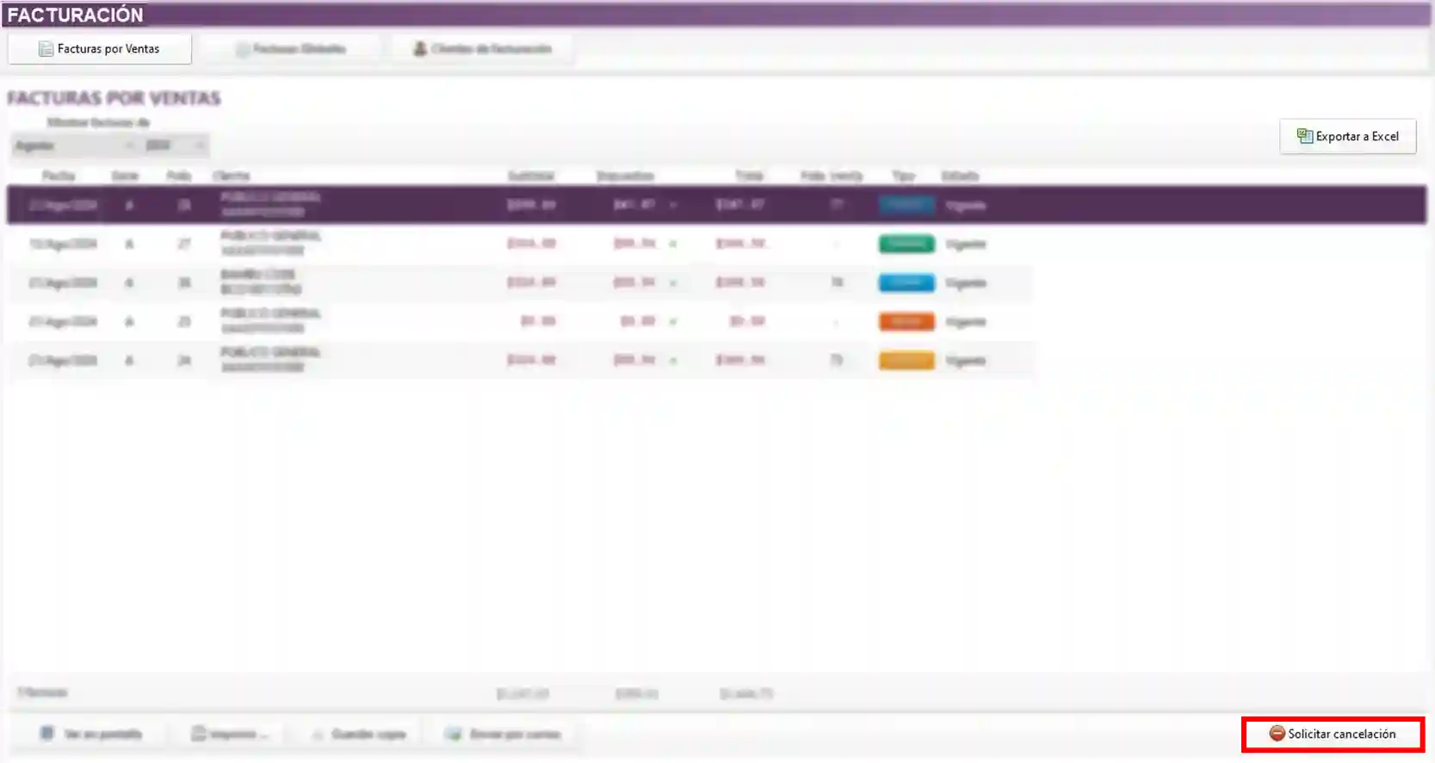Click the document icon on Facturas por Ventas tab

46,49
